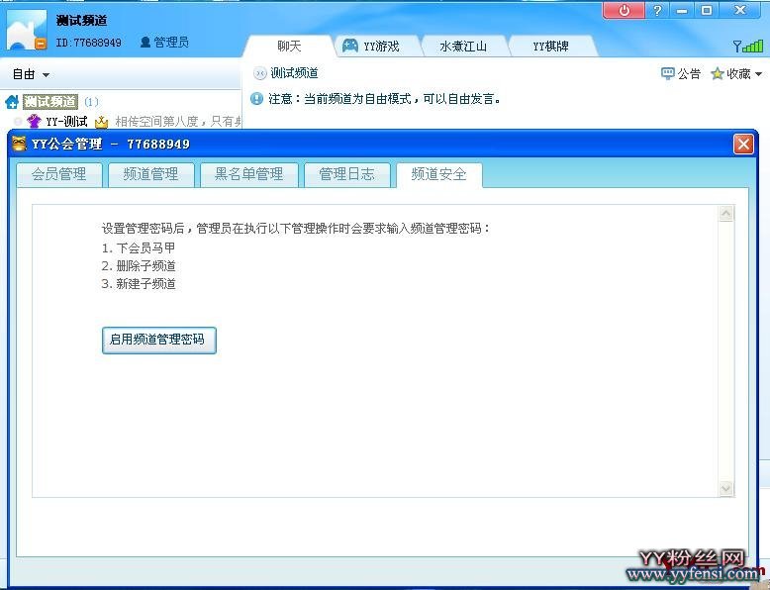The width and height of the screenshot is (770, 590).
Task: Select the YY-测试 user row
Action: 123,122
